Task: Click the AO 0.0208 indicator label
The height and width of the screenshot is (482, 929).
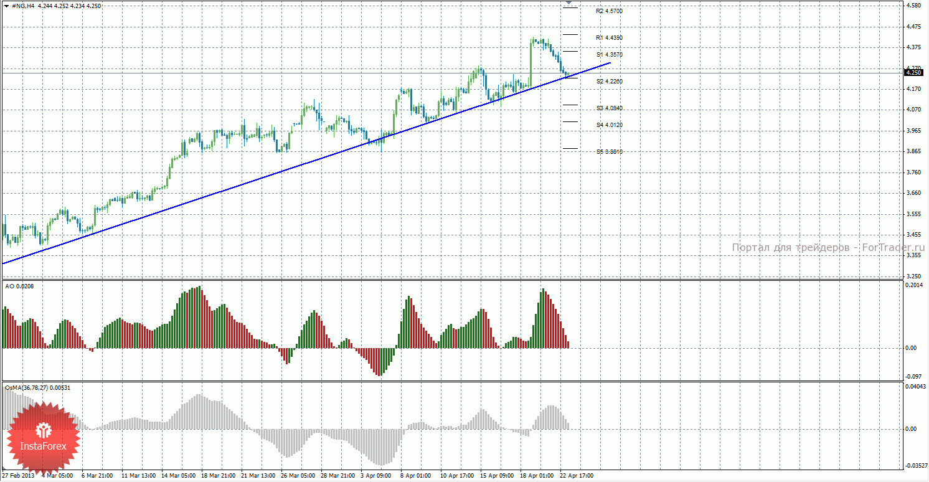Action: point(19,286)
